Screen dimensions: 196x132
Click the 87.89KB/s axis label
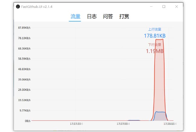pos(24,28)
